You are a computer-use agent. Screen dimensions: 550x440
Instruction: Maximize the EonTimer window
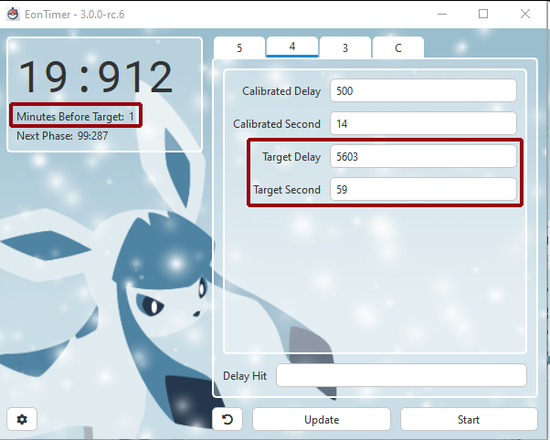[x=483, y=14]
